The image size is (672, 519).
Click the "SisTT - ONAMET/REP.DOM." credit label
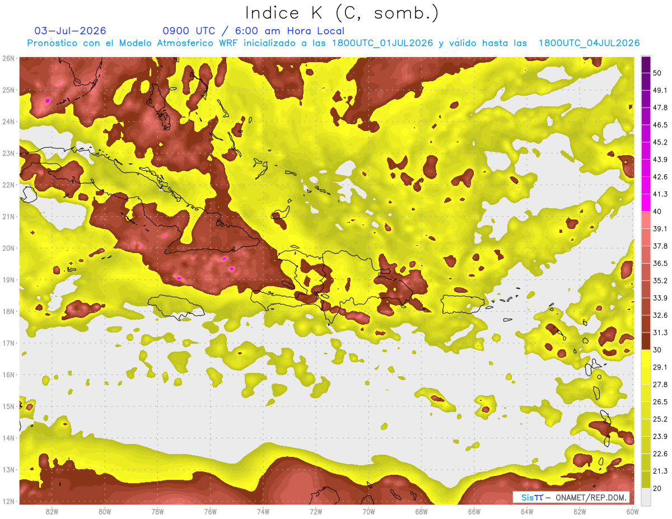tap(572, 497)
